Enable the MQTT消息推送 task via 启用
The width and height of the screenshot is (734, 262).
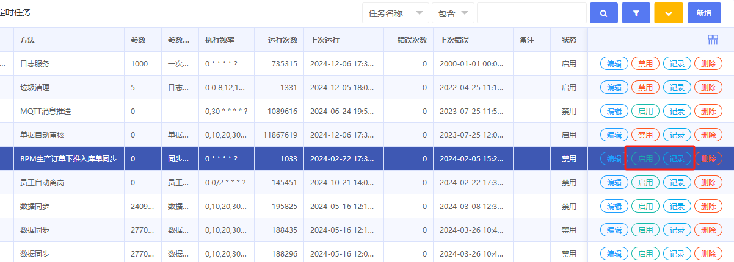[645, 111]
